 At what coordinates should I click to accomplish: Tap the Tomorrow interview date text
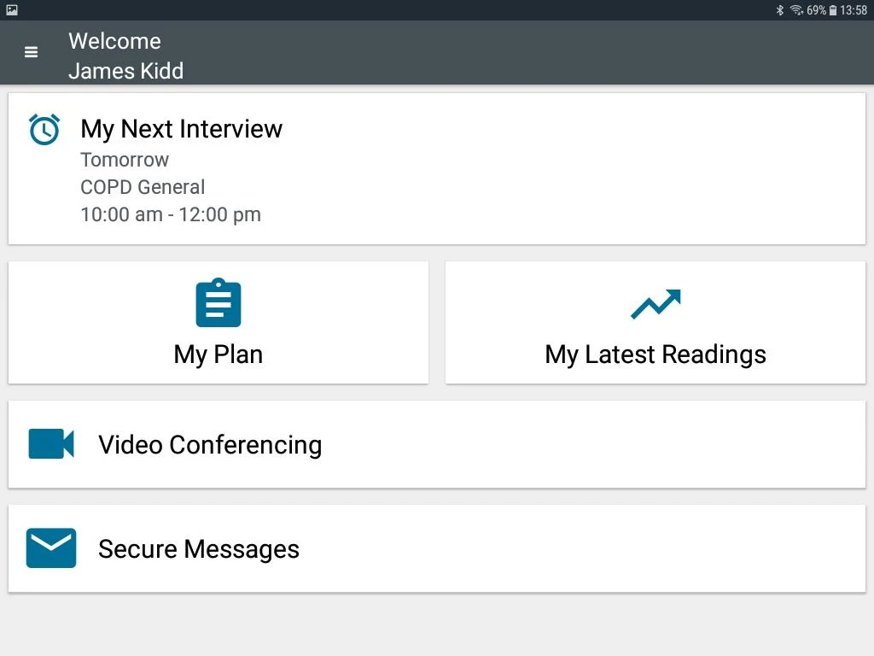(125, 160)
